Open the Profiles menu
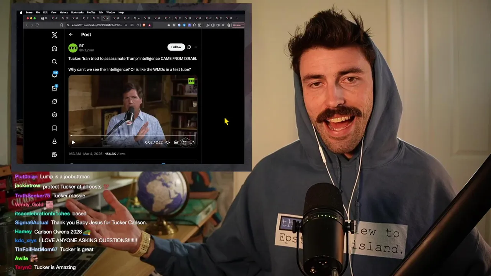The height and width of the screenshot is (276, 491). click(x=91, y=12)
